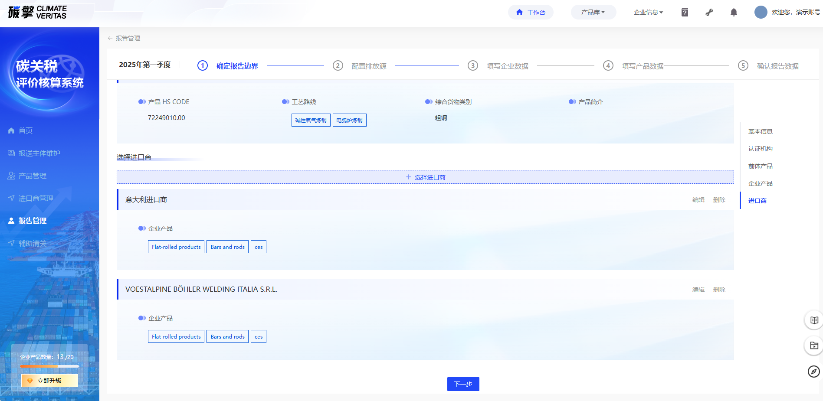Open 工作台 from top navigation
The width and height of the screenshot is (823, 401).
coord(531,13)
